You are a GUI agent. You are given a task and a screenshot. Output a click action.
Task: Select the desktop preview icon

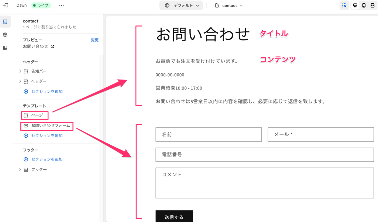[355, 5]
